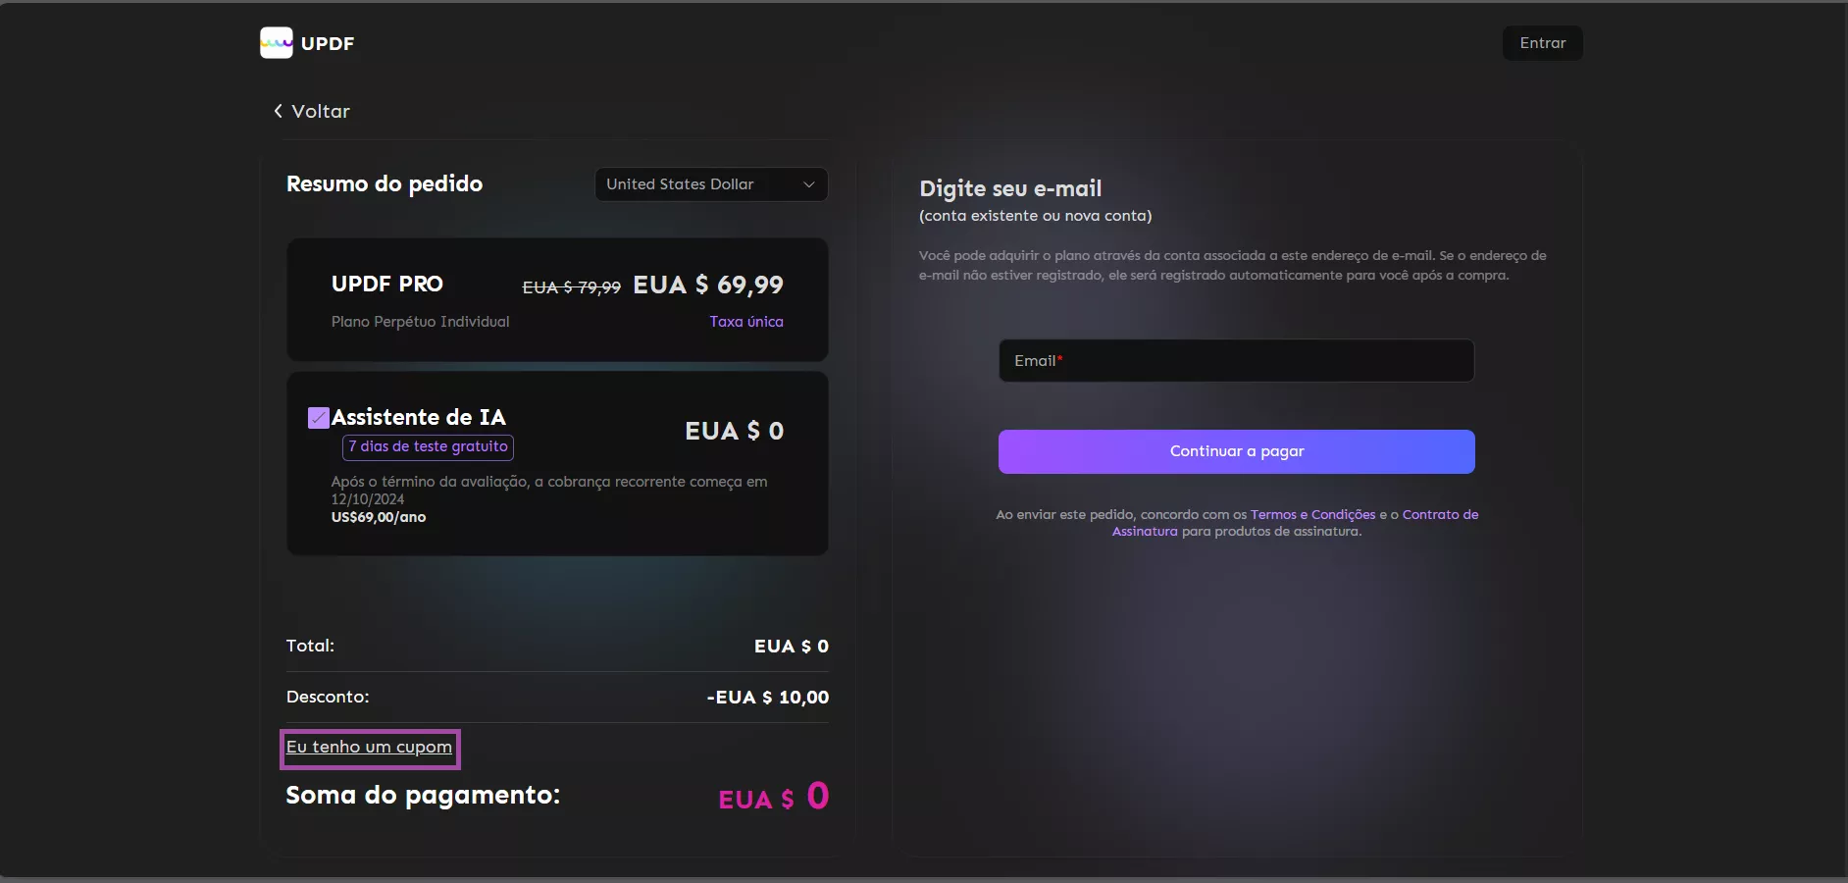
Task: Expand the currency dropdown arrow
Action: pyautogui.click(x=809, y=184)
